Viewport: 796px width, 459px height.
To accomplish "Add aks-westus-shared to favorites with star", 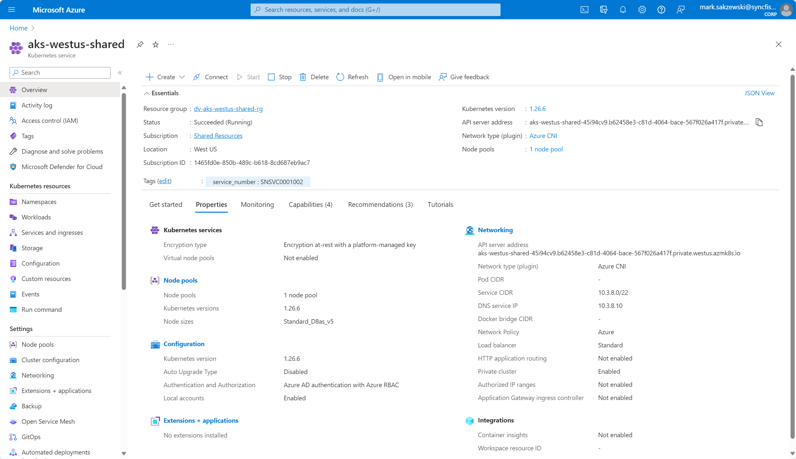I will point(155,44).
